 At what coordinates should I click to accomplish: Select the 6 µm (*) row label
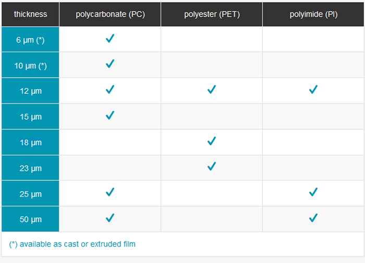pyautogui.click(x=31, y=40)
